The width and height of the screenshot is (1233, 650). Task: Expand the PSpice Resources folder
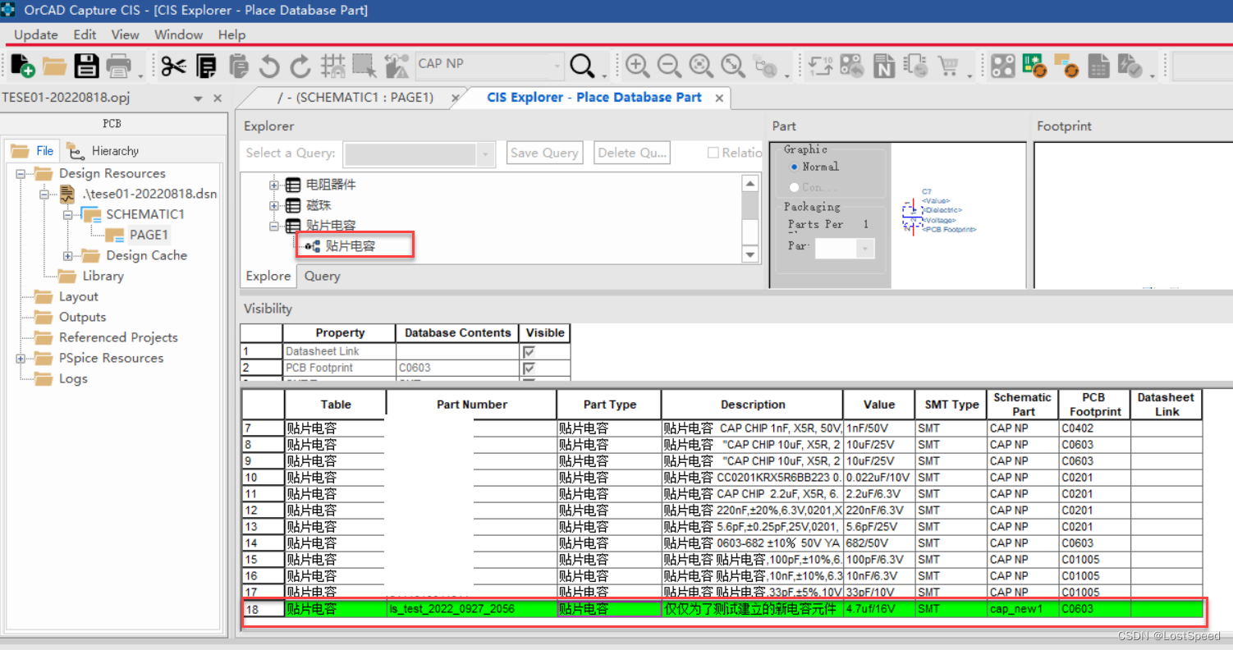tap(21, 359)
